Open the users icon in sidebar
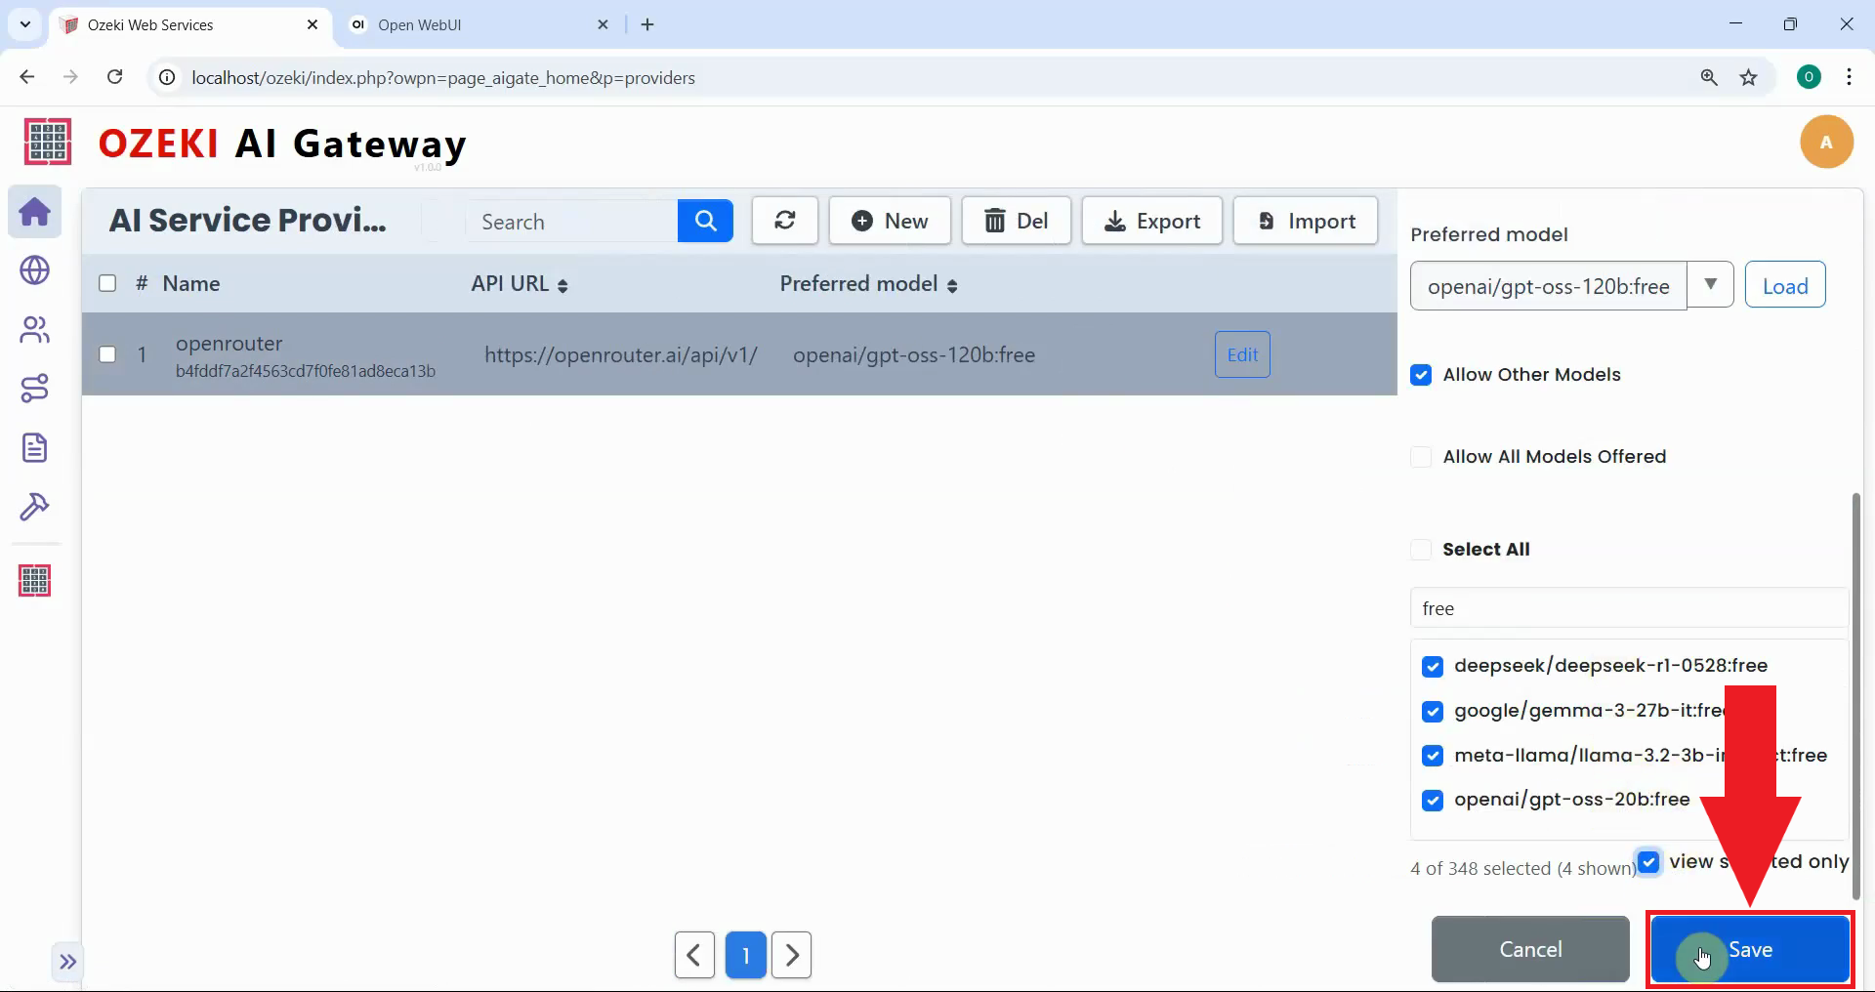This screenshot has width=1875, height=992. point(35,330)
